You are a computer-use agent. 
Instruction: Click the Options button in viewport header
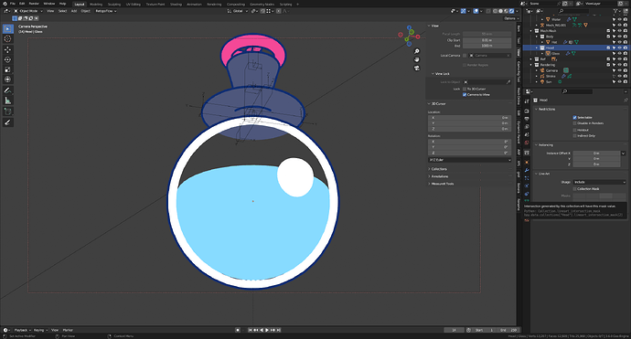[510, 18]
